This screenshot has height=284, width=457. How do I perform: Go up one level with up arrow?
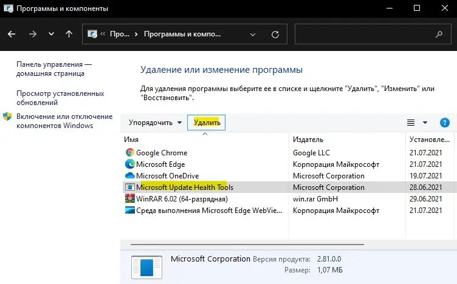pos(69,34)
